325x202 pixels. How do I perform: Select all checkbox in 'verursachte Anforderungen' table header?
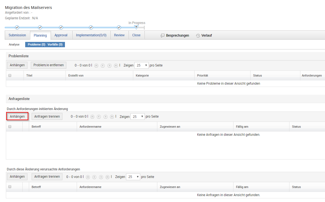pos(10,187)
